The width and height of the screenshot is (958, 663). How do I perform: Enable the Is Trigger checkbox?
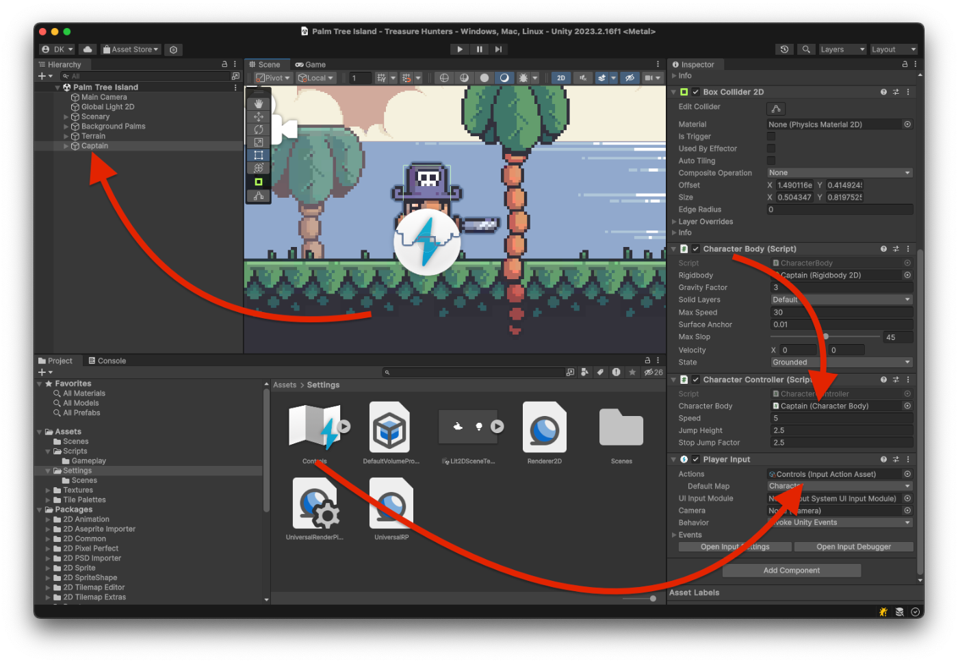(771, 137)
